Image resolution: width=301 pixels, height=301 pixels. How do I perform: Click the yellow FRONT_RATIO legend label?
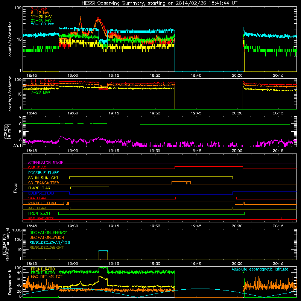tap(43, 269)
